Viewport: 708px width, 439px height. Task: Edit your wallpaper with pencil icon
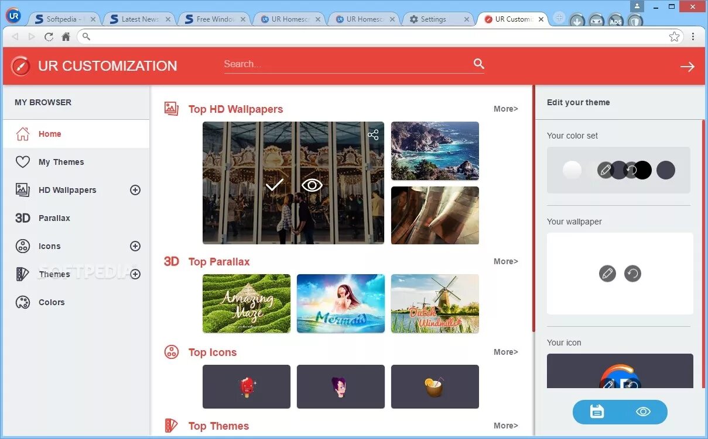pyautogui.click(x=607, y=274)
